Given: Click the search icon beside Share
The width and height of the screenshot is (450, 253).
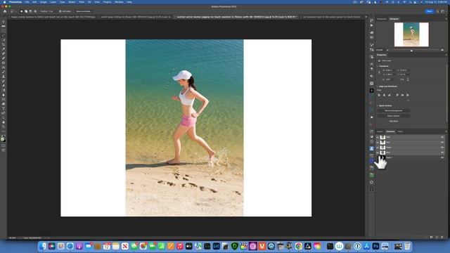Looking at the screenshot, I should click(x=437, y=11).
